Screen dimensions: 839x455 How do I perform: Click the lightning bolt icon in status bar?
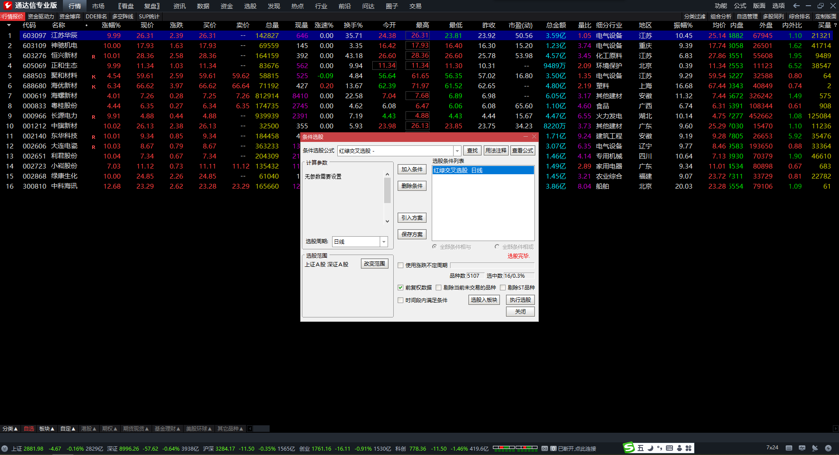828,448
